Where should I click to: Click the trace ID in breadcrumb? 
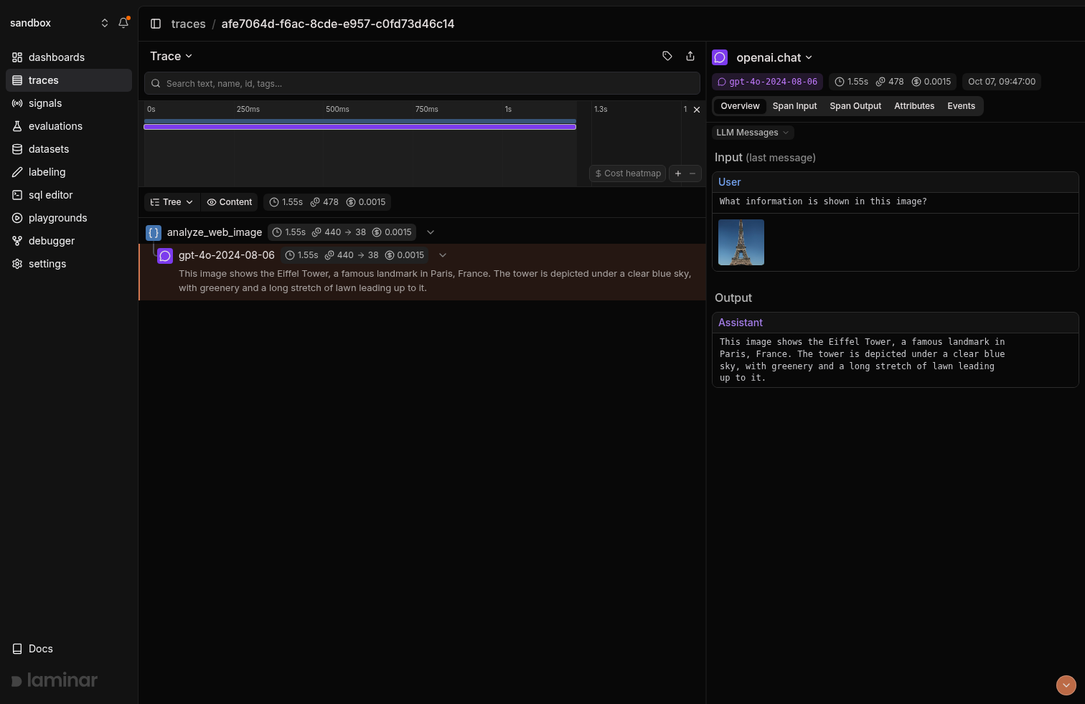coord(338,24)
